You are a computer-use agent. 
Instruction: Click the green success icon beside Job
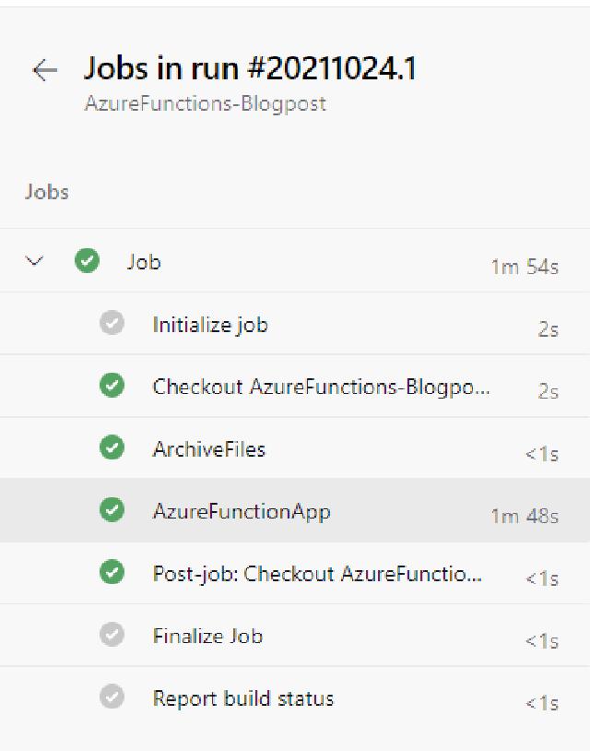87,261
